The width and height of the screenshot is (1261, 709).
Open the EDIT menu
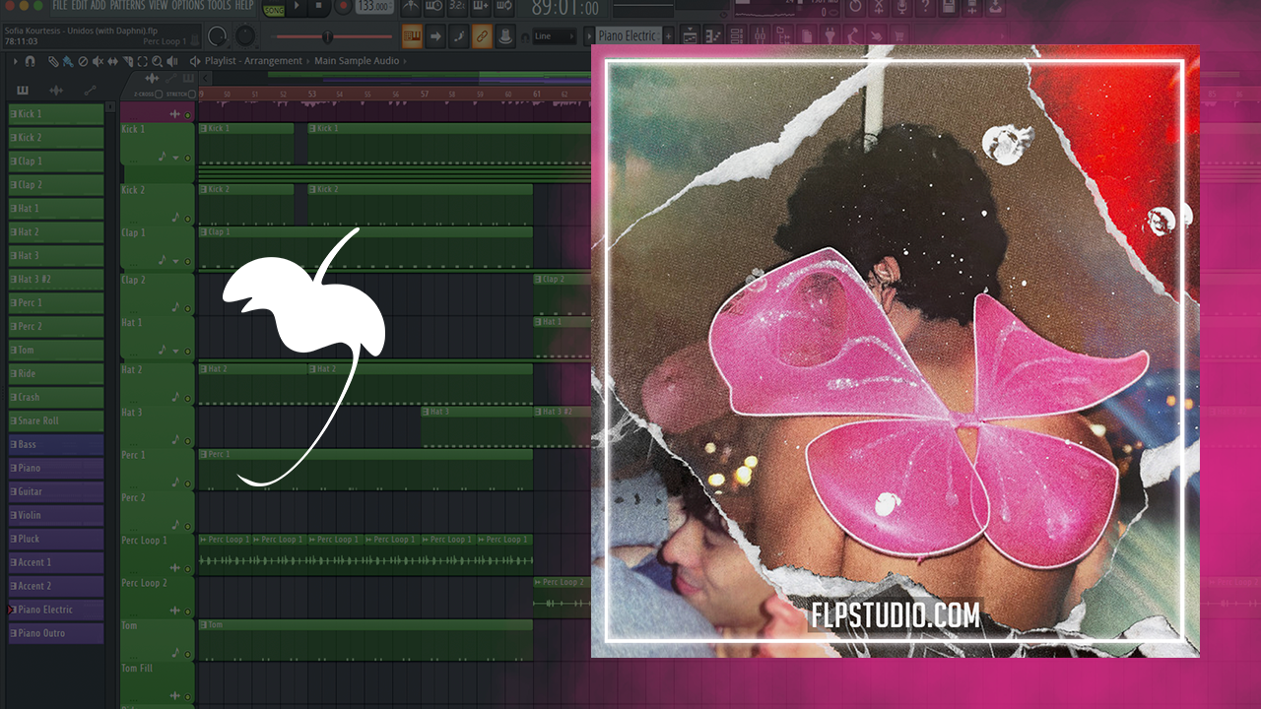click(x=80, y=6)
